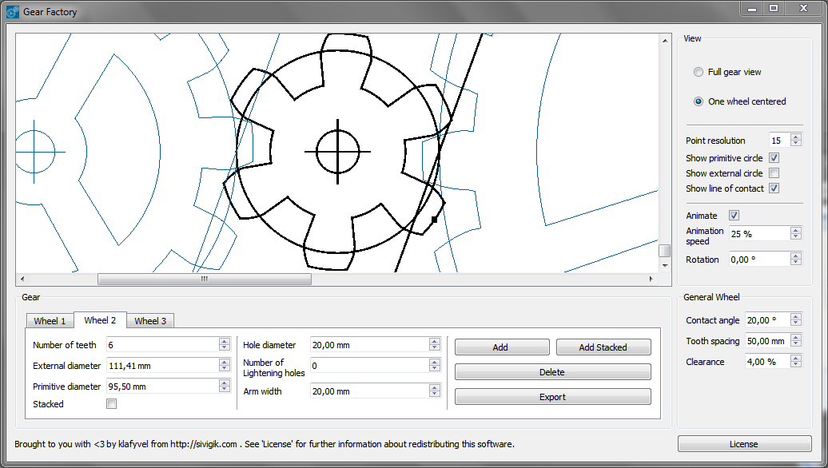Increase Clearance with the up arrow
This screenshot has width=828, height=468.
[796, 359]
